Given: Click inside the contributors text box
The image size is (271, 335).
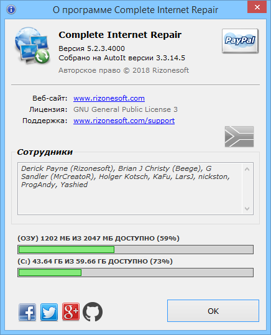Looking at the screenshot, I should point(130,189).
